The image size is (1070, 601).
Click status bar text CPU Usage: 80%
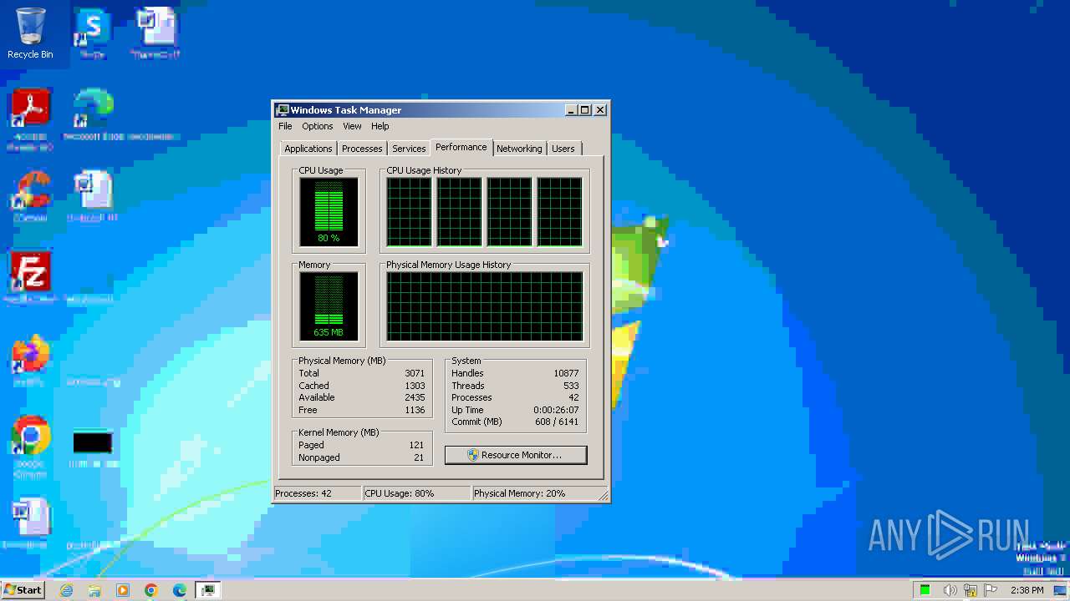400,493
